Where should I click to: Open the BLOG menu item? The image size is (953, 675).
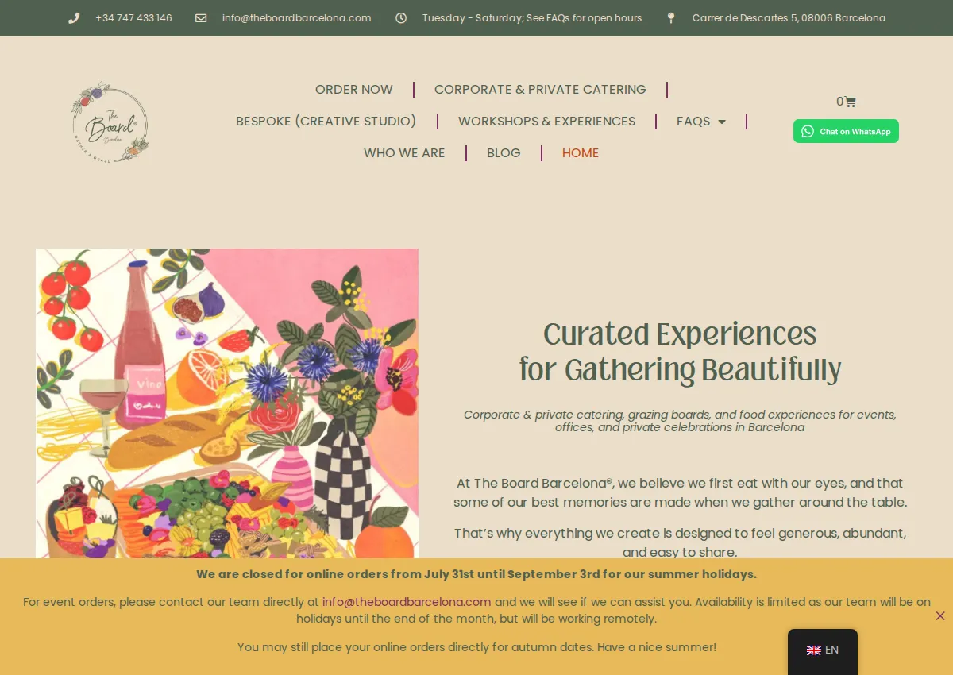click(504, 152)
